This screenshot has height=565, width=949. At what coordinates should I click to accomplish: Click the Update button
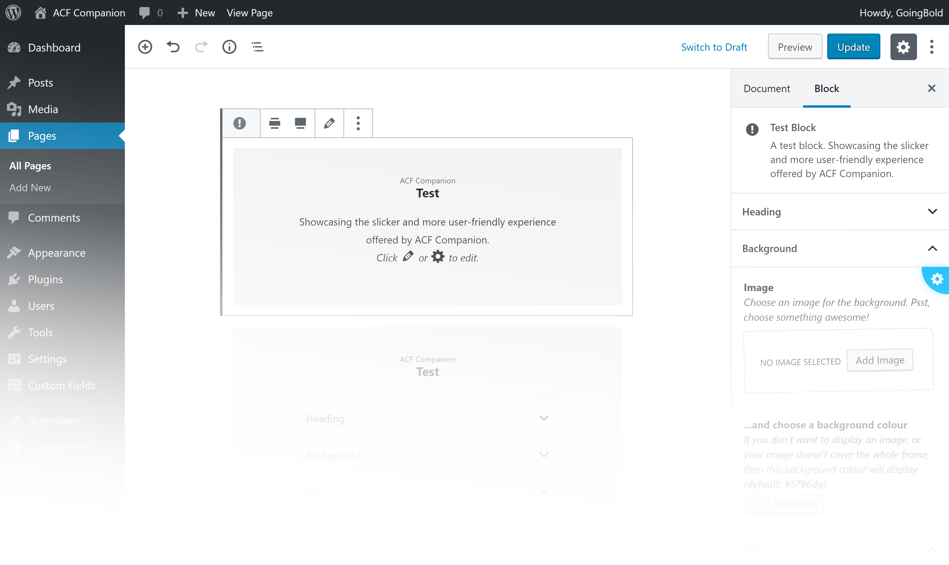tap(854, 47)
